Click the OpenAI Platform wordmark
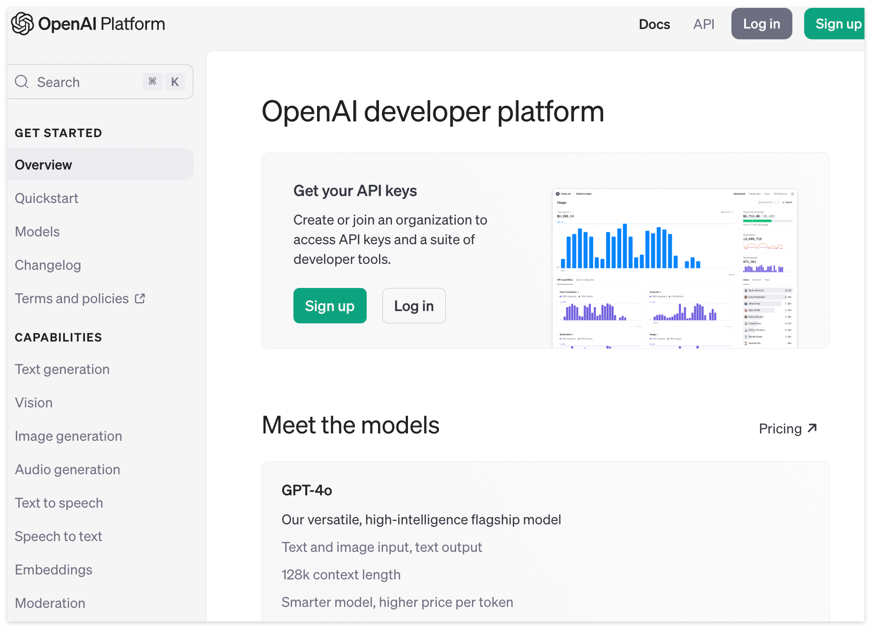The width and height of the screenshot is (872, 629). pos(102,24)
